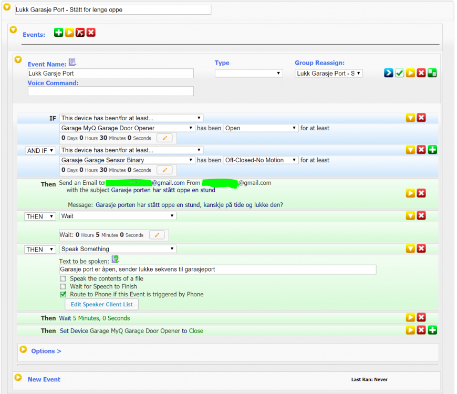Open Off-Closed-No Motion state dropdown
This screenshot has height=394, width=457.
tap(261, 160)
